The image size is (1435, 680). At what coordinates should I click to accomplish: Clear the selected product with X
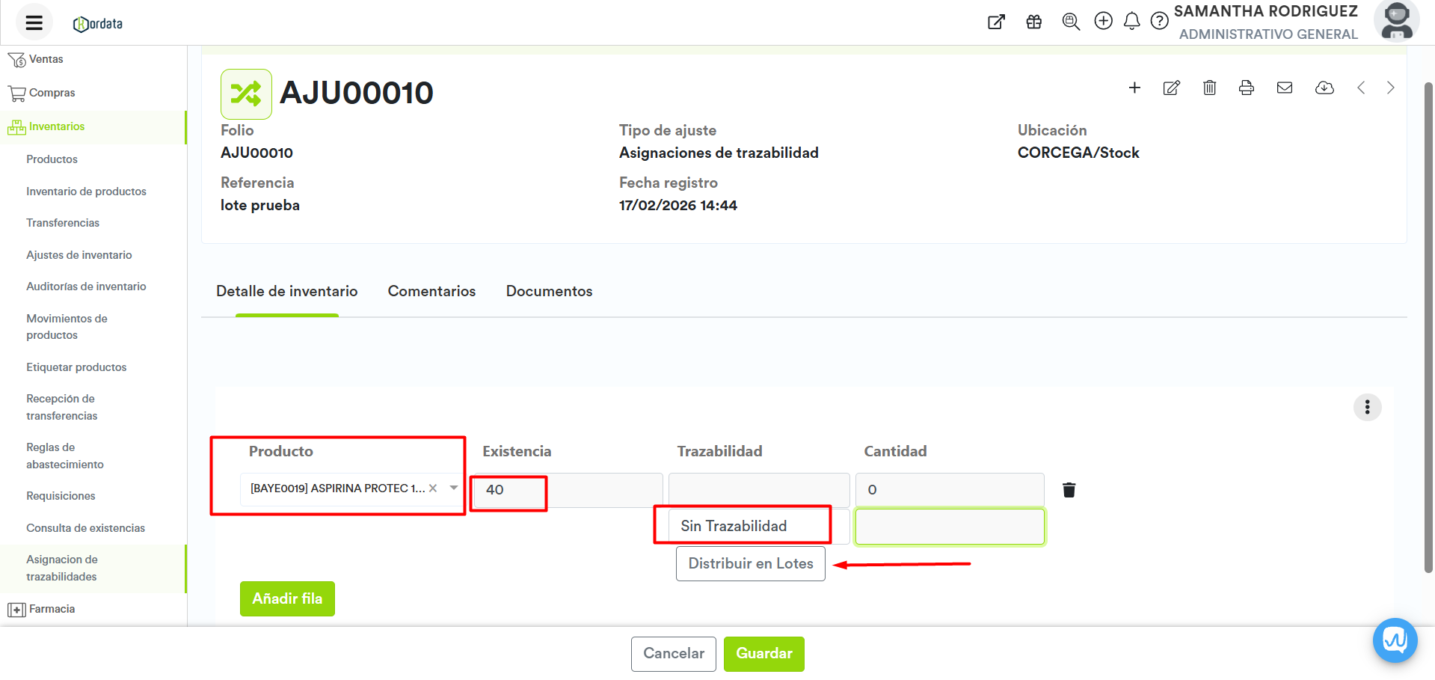[433, 488]
